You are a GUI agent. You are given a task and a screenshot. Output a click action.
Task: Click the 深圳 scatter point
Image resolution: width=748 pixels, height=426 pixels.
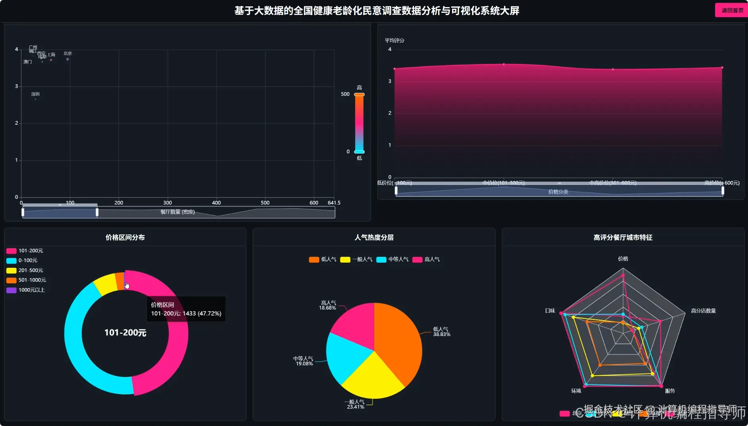click(x=35, y=99)
